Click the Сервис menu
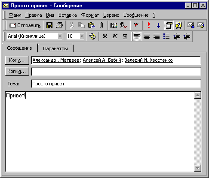209x178 pixels. point(111,15)
